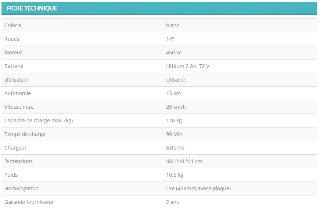The height and width of the screenshot is (212, 320).
Task: Select the Batterie label
Action: [x=14, y=66]
